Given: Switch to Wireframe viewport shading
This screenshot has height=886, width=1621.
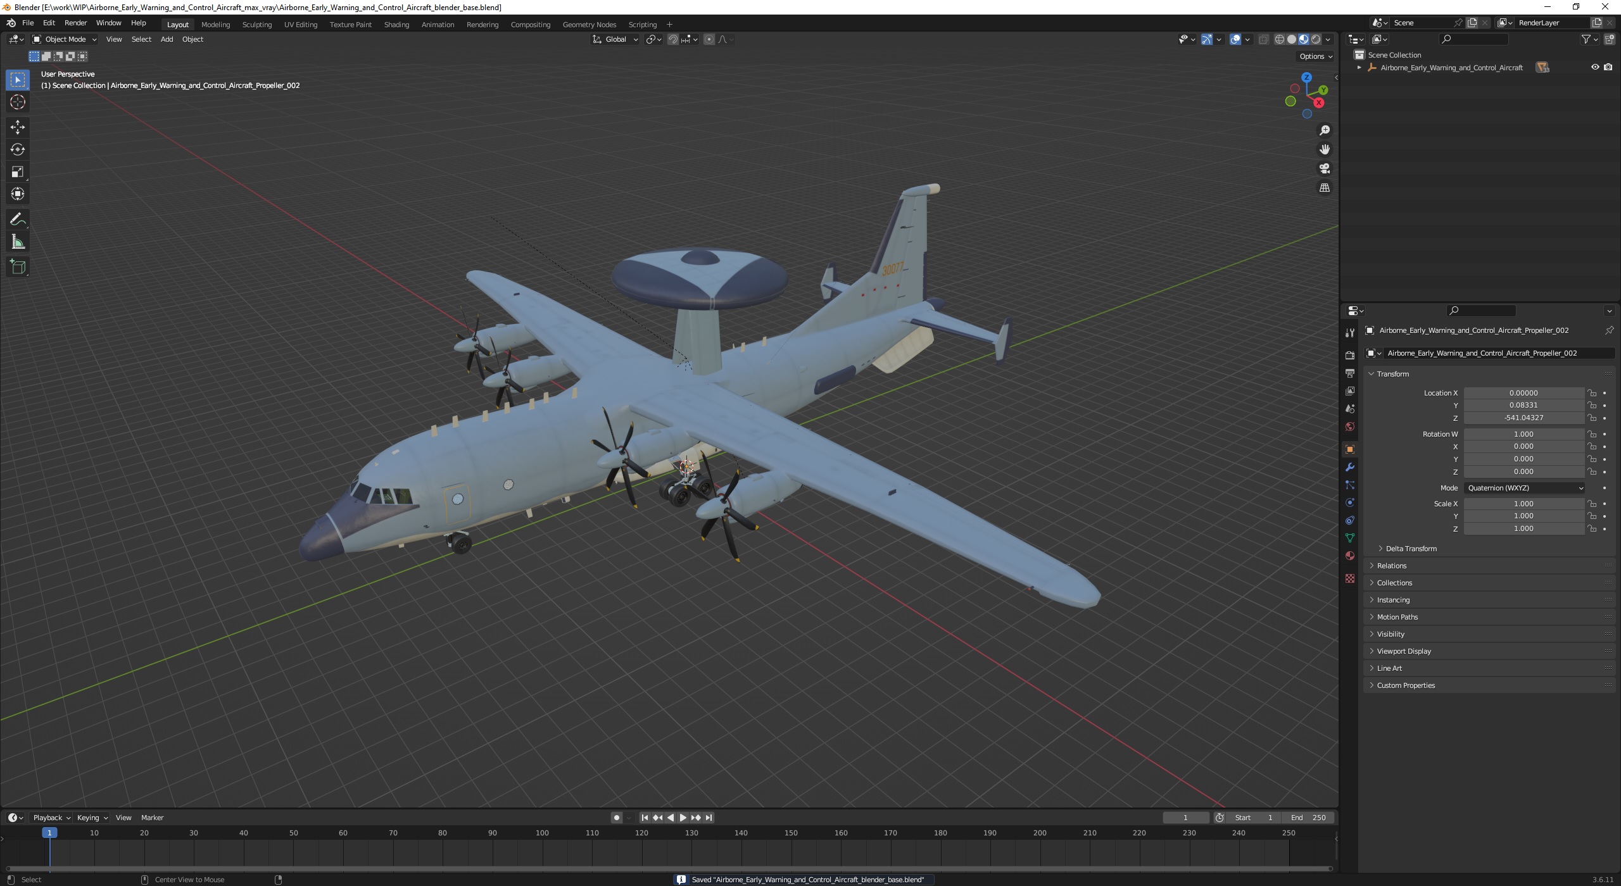Looking at the screenshot, I should (1280, 39).
